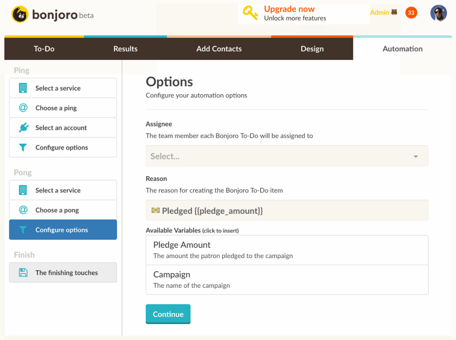This screenshot has width=456, height=340.
Task: Open the Design tab
Action: pos(312,49)
